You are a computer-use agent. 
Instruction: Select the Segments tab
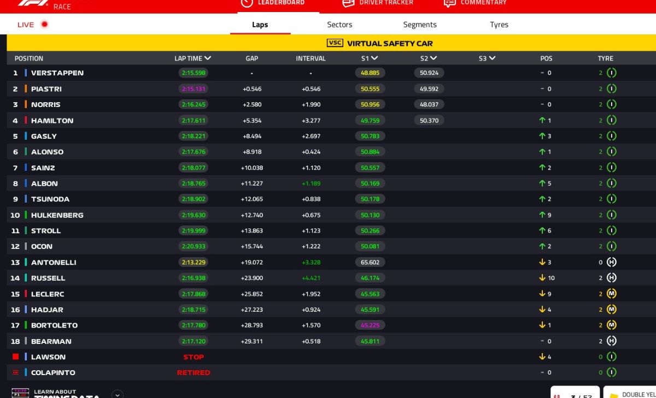(x=419, y=25)
